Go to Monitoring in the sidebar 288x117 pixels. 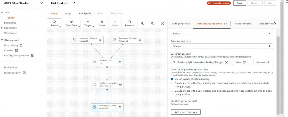[10, 23]
